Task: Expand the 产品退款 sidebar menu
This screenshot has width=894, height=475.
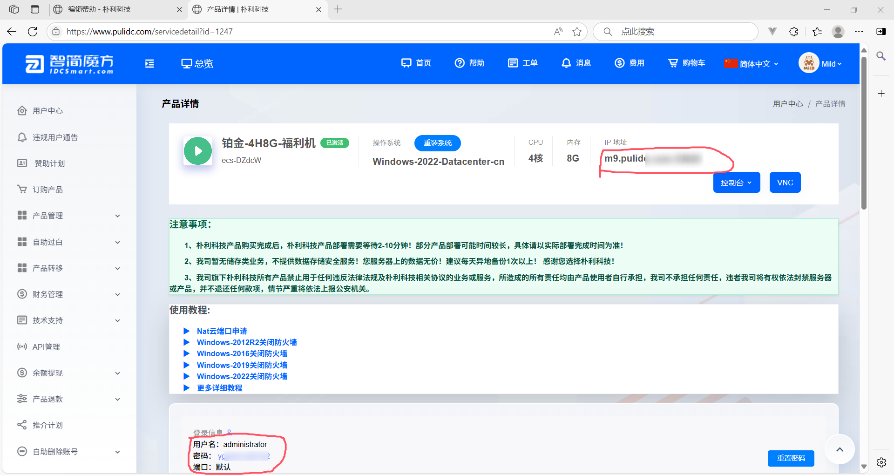Action: coord(69,399)
